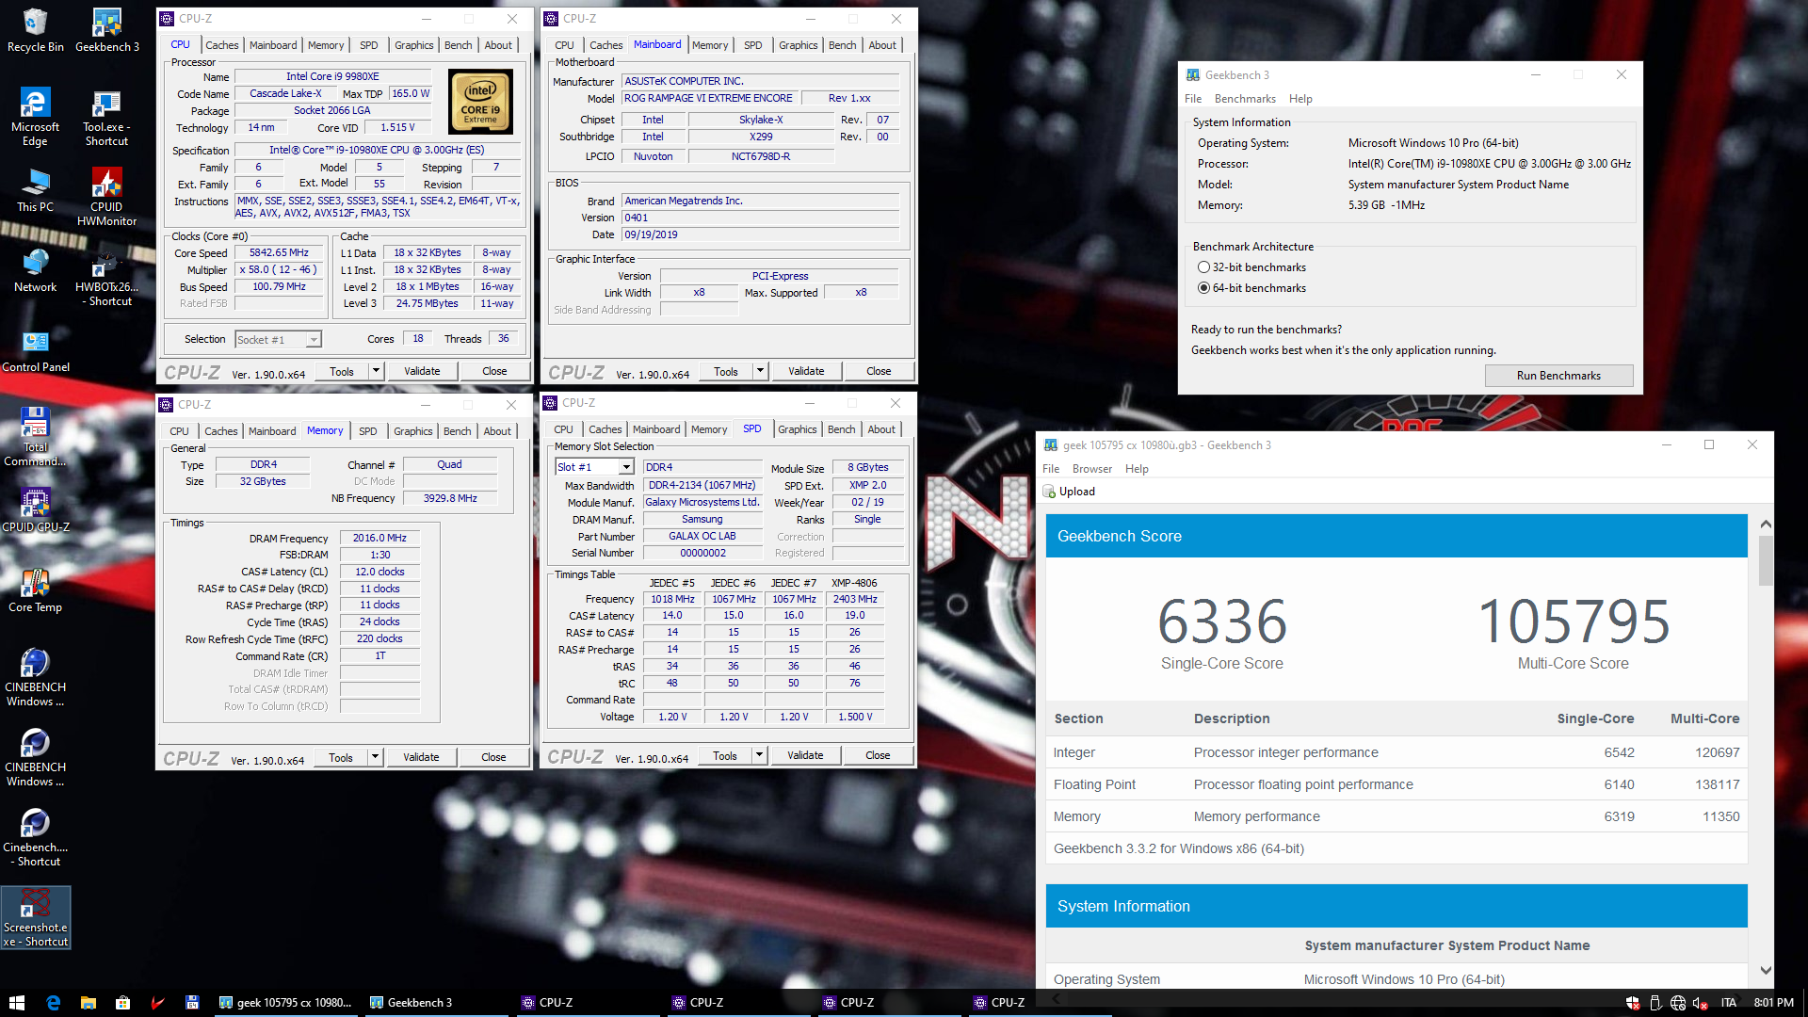Launch Screenshot.exe shortcut icon
Viewport: 1808px width, 1017px height.
point(36,916)
